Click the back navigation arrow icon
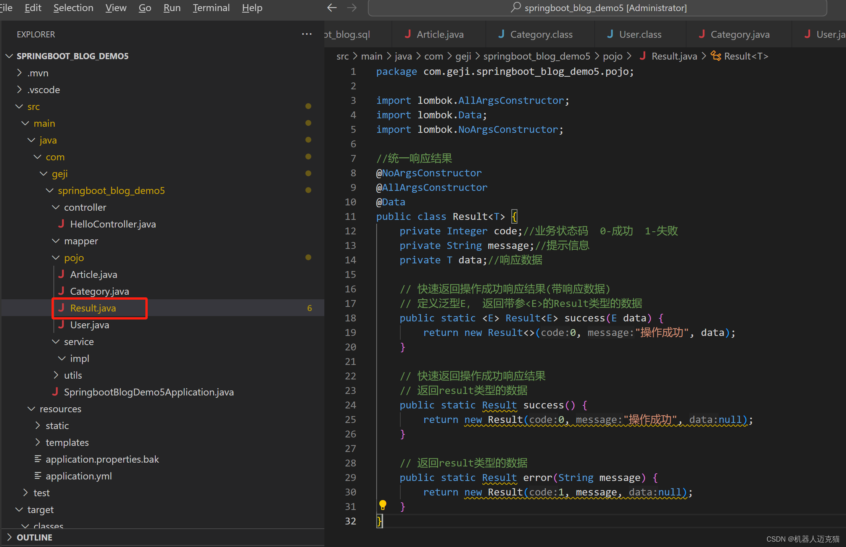Image resolution: width=846 pixels, height=547 pixels. 332,7
